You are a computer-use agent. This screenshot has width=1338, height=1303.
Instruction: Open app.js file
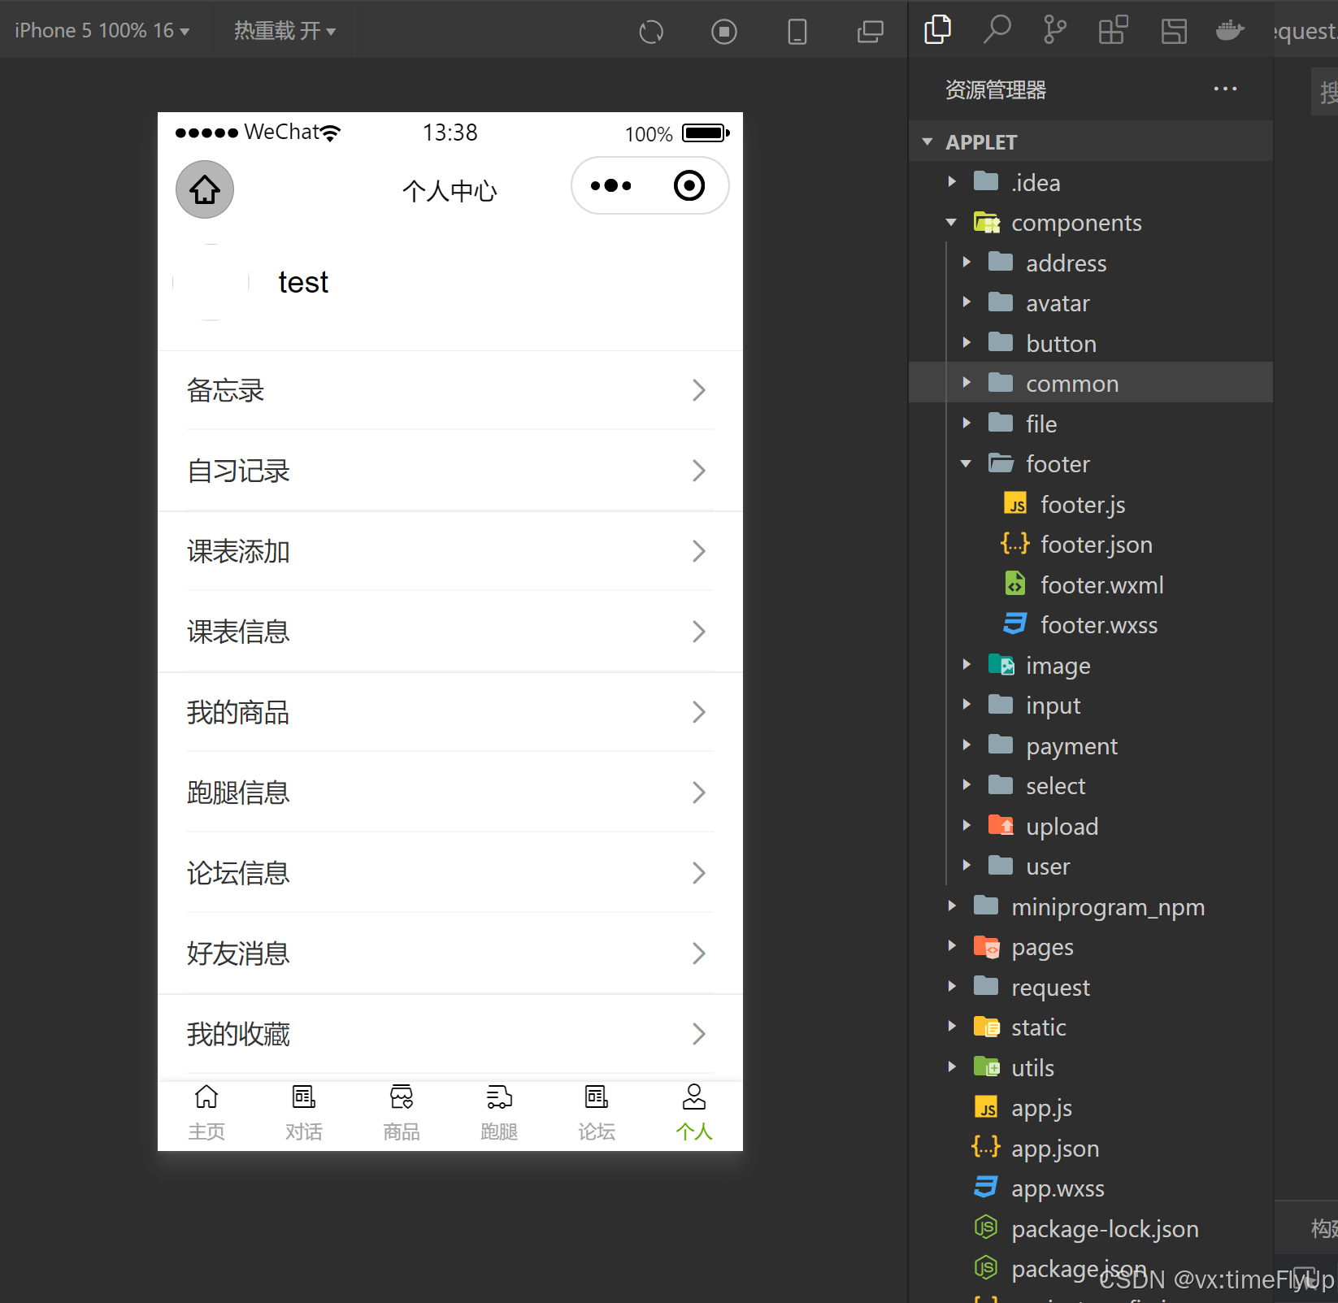coord(1091,1108)
